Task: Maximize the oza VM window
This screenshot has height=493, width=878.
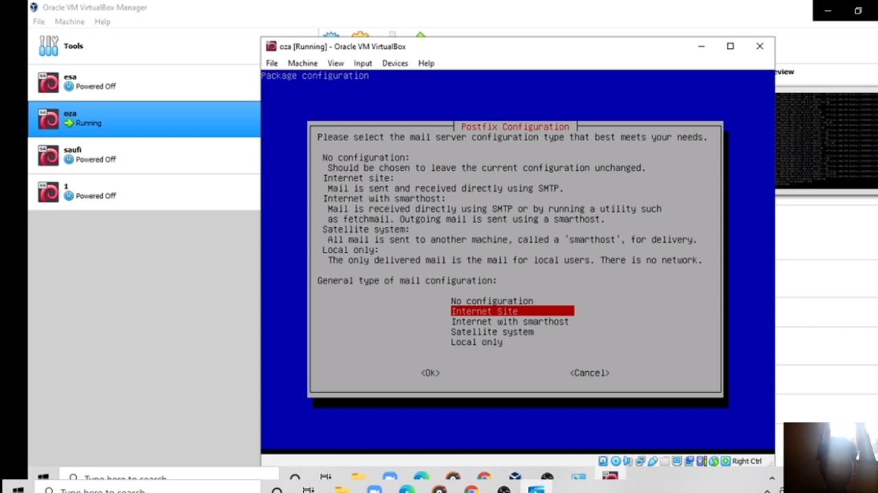Action: tap(731, 47)
